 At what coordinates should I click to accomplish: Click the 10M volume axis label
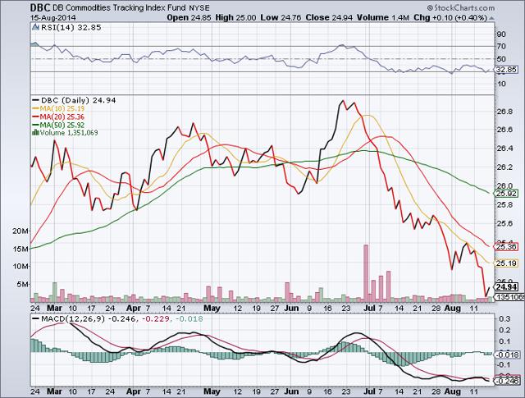(21, 267)
